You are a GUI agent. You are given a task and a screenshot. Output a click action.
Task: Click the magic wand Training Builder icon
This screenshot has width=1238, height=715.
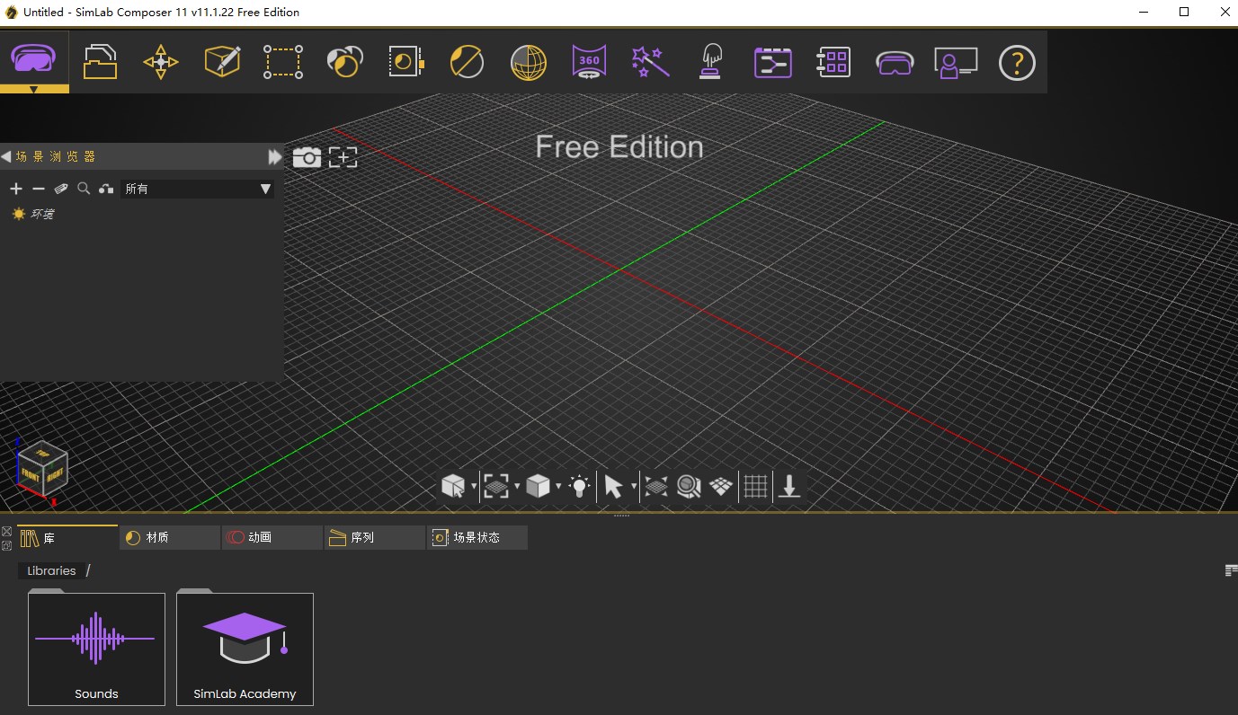coord(649,61)
